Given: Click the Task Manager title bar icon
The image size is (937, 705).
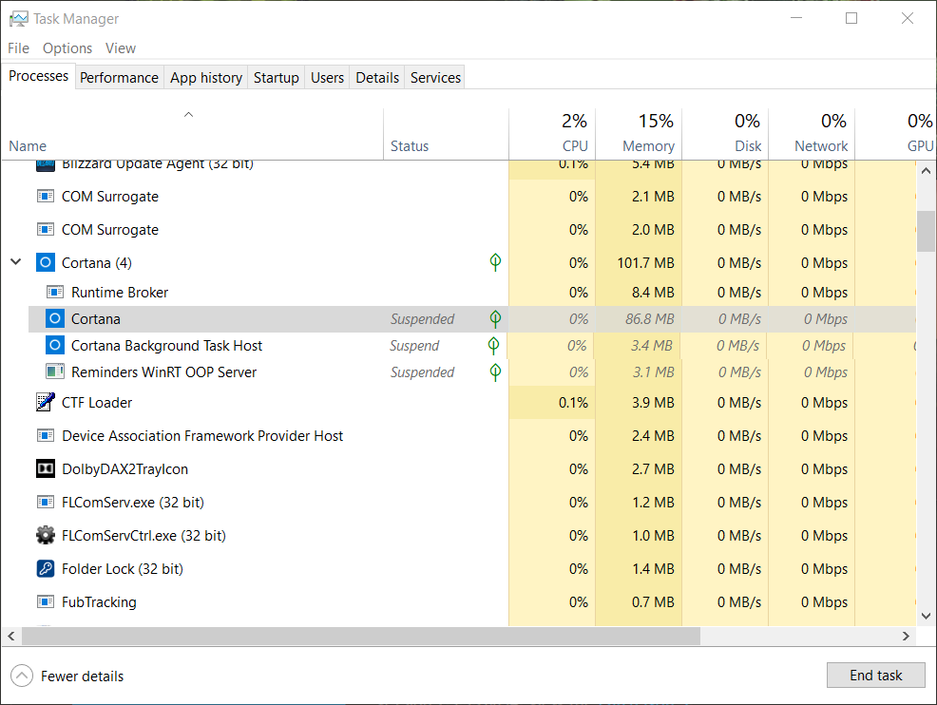Looking at the screenshot, I should [x=18, y=19].
